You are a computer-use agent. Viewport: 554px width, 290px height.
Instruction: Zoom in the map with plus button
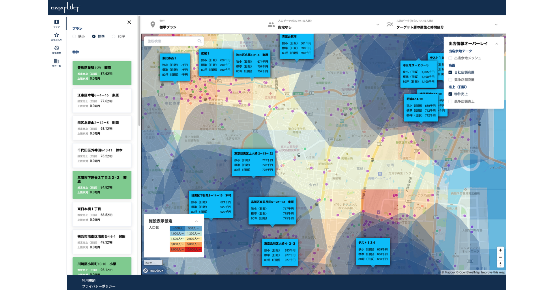[500, 250]
